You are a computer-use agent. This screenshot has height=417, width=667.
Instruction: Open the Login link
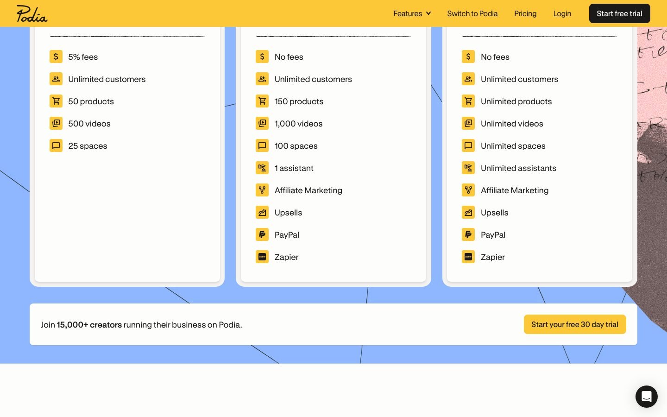pos(562,13)
